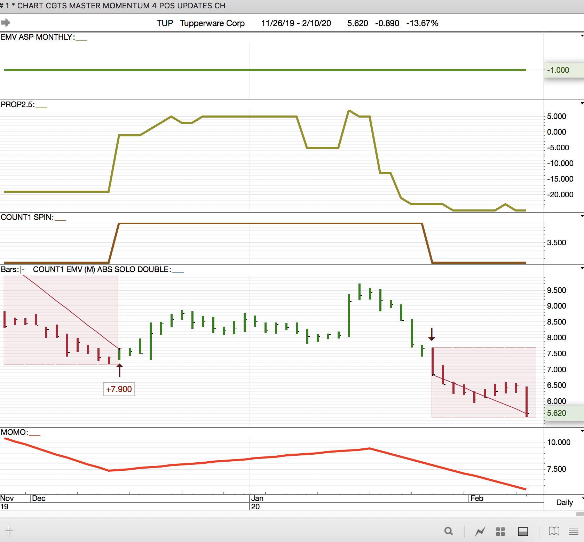Click the COUNT1 EMV blue line swatch
The width and height of the screenshot is (584, 542).
coord(178,272)
